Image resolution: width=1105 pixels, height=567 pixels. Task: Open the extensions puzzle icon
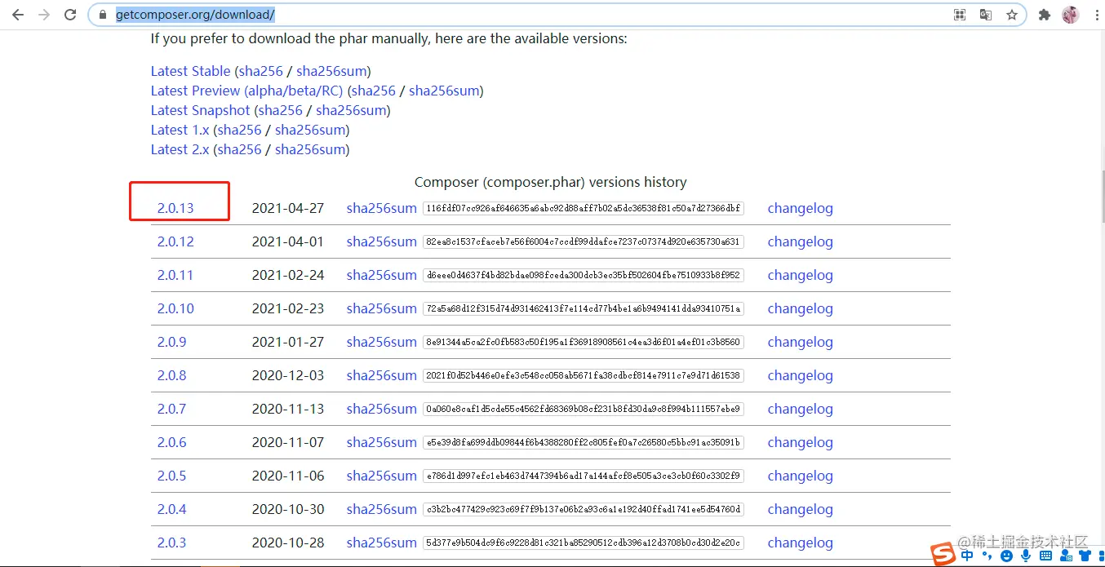(x=1044, y=15)
